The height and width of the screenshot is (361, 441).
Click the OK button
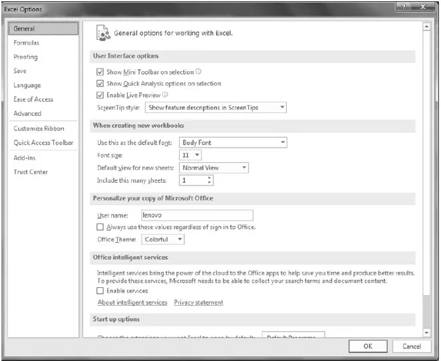tap(367, 346)
